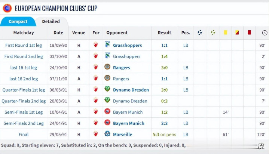Click the Bayern Munich crest in Semi-Finals 2nd Leg row
This screenshot has height=154, width=269.
pyautogui.click(x=107, y=122)
